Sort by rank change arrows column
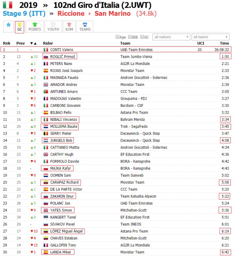This screenshot has width=235, height=258. pos(33,43)
